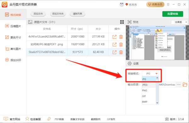Click the 续费会员 membership button
Image resolution: width=189 pixels, height=123 pixels.
click(155, 4)
